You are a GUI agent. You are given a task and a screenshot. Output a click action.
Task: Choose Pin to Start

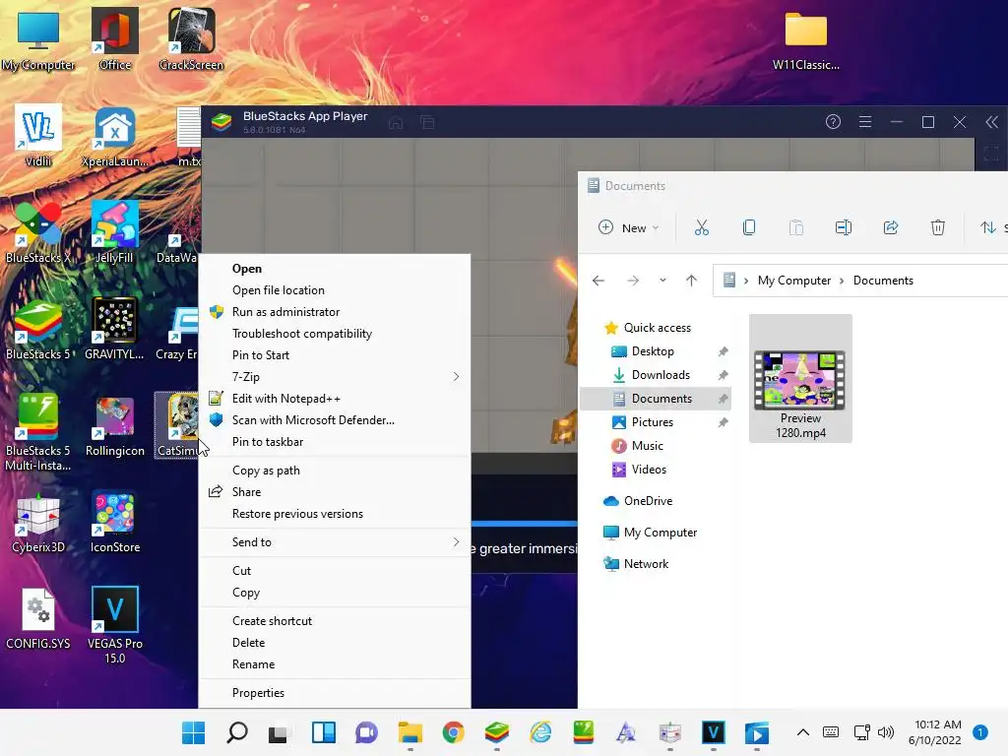point(335,354)
